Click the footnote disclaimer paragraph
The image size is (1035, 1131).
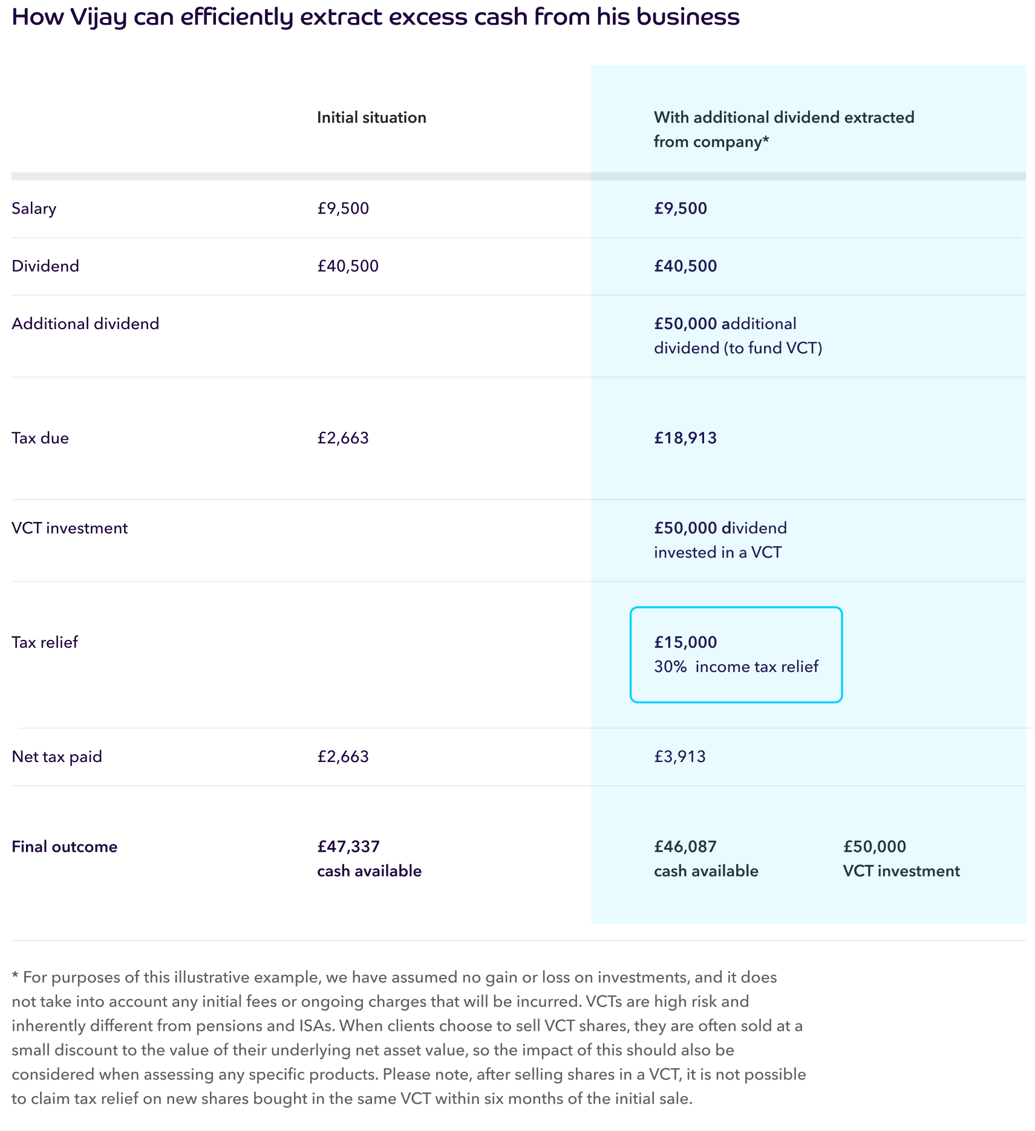pos(409,1038)
